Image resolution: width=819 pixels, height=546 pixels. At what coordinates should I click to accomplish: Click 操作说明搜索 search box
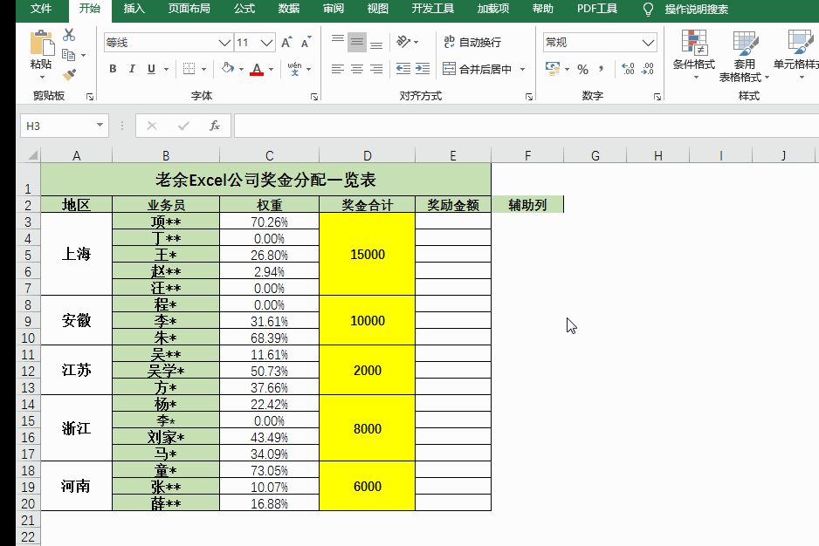pos(696,10)
